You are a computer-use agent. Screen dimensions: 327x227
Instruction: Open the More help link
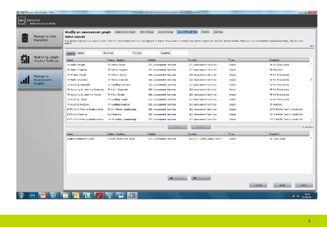(x=312, y=46)
